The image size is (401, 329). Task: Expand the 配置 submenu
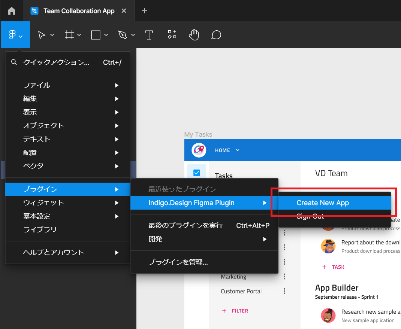tap(68, 153)
